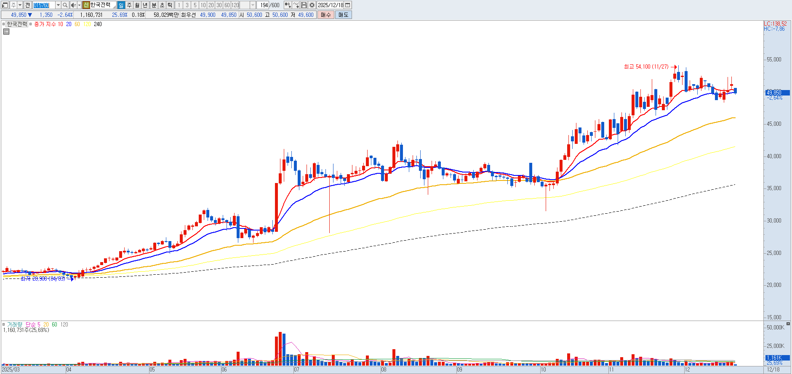Click the save chart floppy disk icon

pyautogui.click(x=304, y=5)
